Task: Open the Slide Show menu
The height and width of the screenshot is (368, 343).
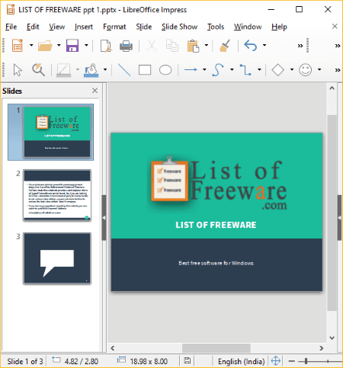Action: [179, 27]
